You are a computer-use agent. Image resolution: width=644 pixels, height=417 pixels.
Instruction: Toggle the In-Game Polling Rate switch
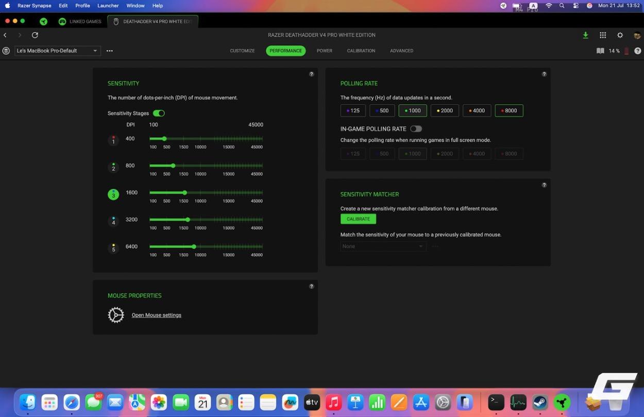(416, 129)
